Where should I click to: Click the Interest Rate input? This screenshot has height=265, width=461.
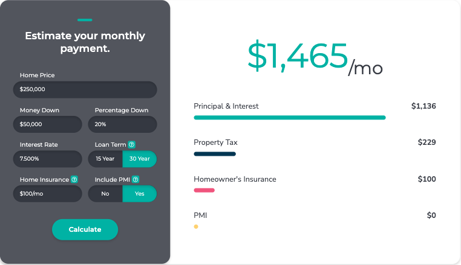point(47,159)
